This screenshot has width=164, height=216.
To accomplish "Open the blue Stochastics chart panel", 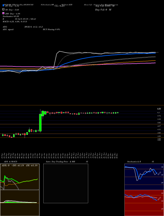I will pyautogui.click(x=144, y=177).
